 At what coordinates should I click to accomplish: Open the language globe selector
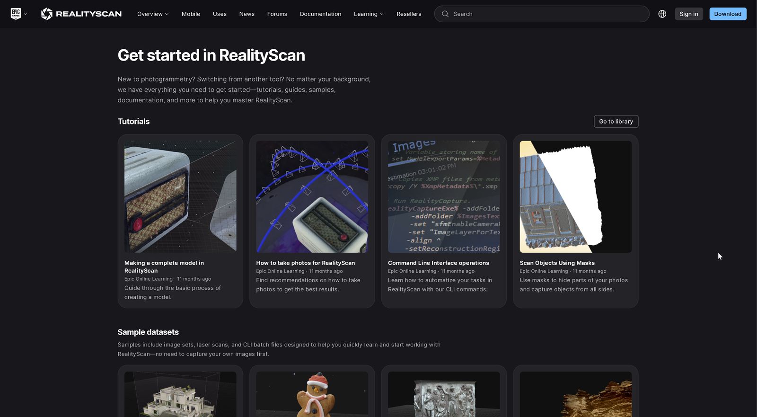(x=662, y=14)
